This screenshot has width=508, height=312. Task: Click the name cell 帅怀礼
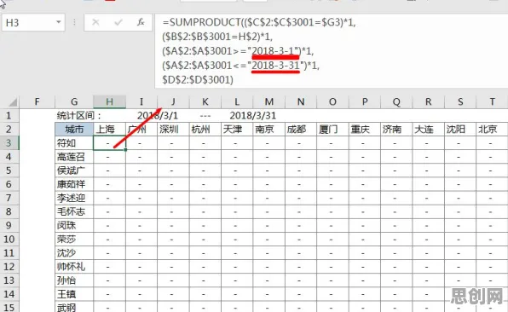click(74, 267)
